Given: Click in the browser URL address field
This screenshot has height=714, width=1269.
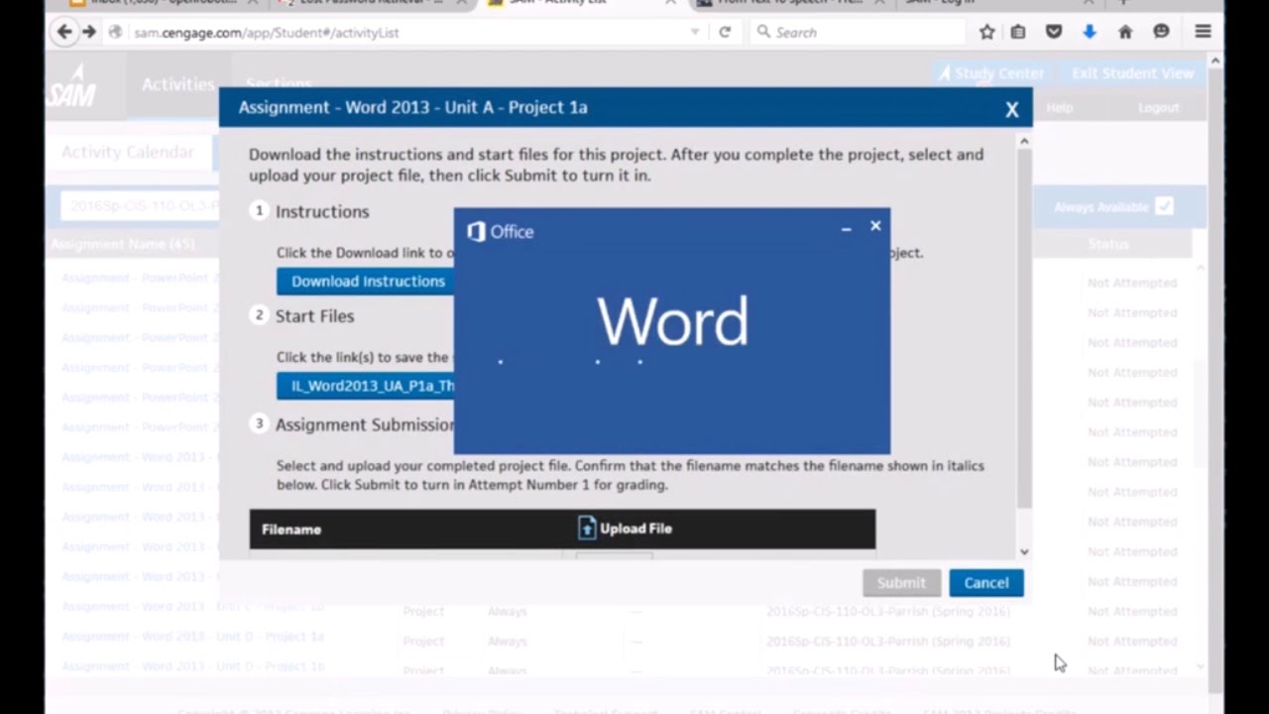Looking at the screenshot, I should pos(406,32).
